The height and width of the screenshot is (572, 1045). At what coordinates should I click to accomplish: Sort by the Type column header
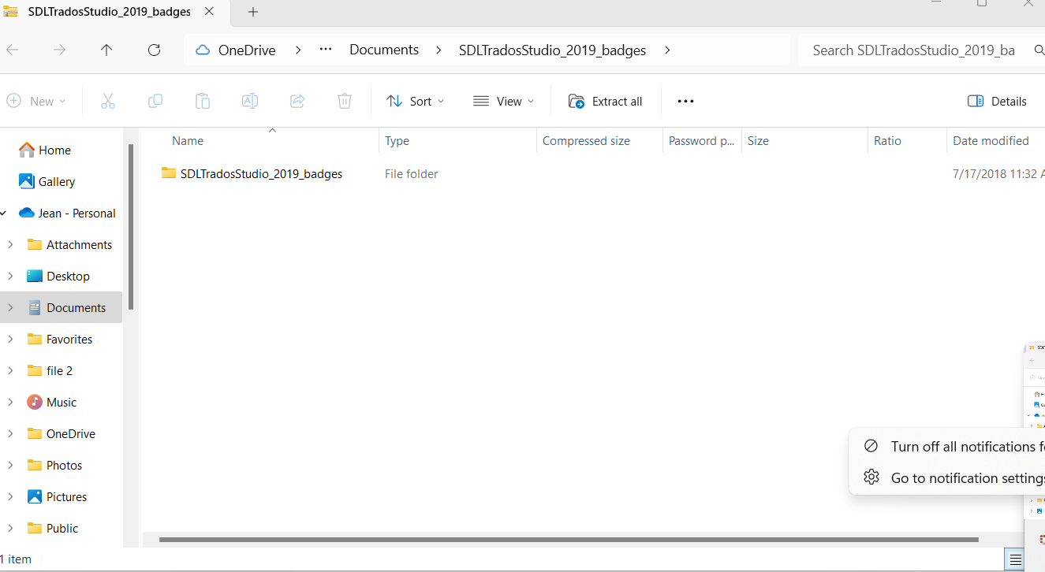click(x=397, y=141)
